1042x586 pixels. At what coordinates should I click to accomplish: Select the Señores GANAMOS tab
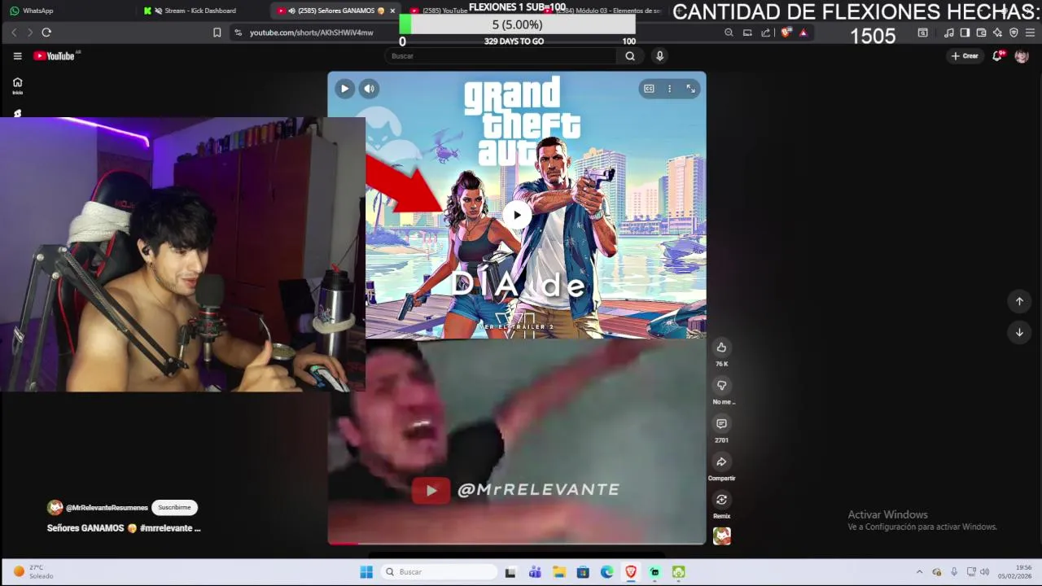(334, 11)
